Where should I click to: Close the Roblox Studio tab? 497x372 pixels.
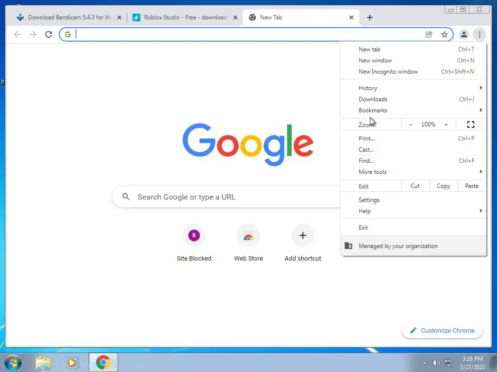235,17
